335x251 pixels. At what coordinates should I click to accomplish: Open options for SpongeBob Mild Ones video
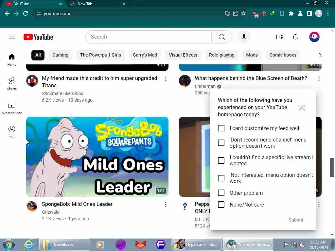click(x=166, y=205)
